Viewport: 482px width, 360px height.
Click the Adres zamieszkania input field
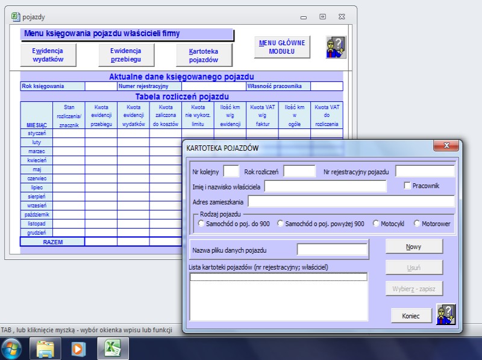pyautogui.click(x=351, y=201)
